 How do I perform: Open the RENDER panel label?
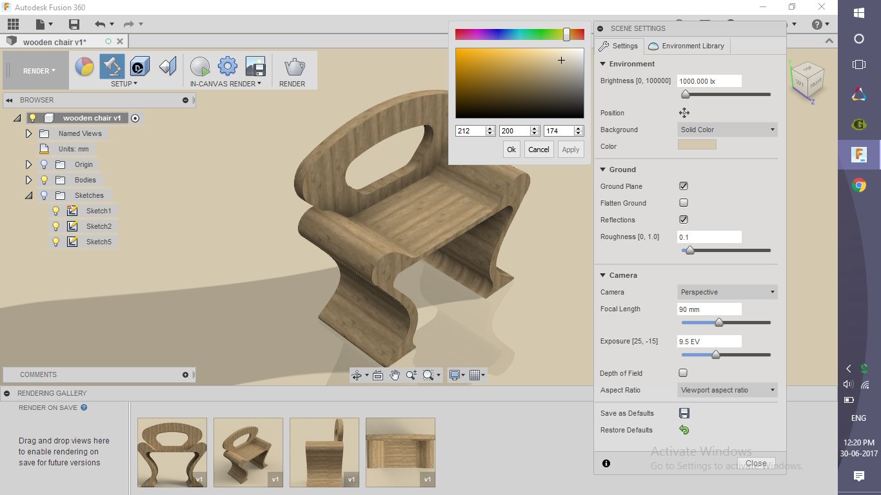[292, 84]
